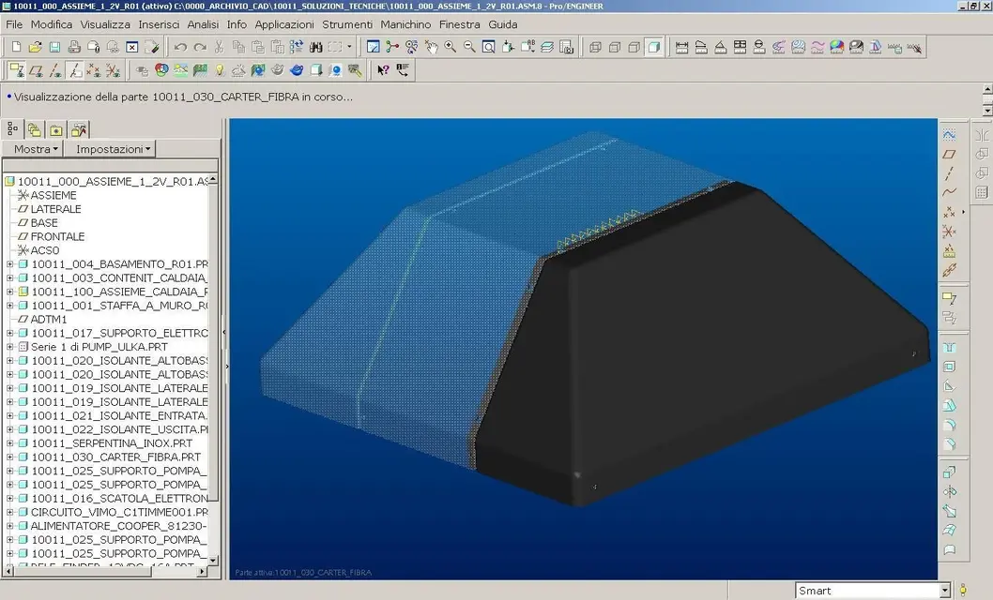This screenshot has width=993, height=600.
Task: Open a file with the folder icon
Action: 36,47
